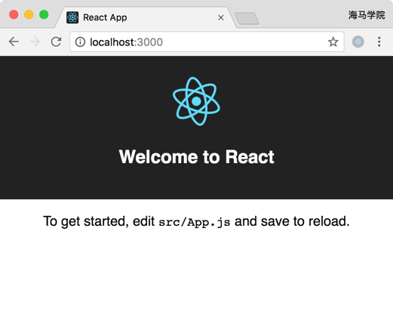
Task: Reload the page with refresh icon
Action: 56,42
